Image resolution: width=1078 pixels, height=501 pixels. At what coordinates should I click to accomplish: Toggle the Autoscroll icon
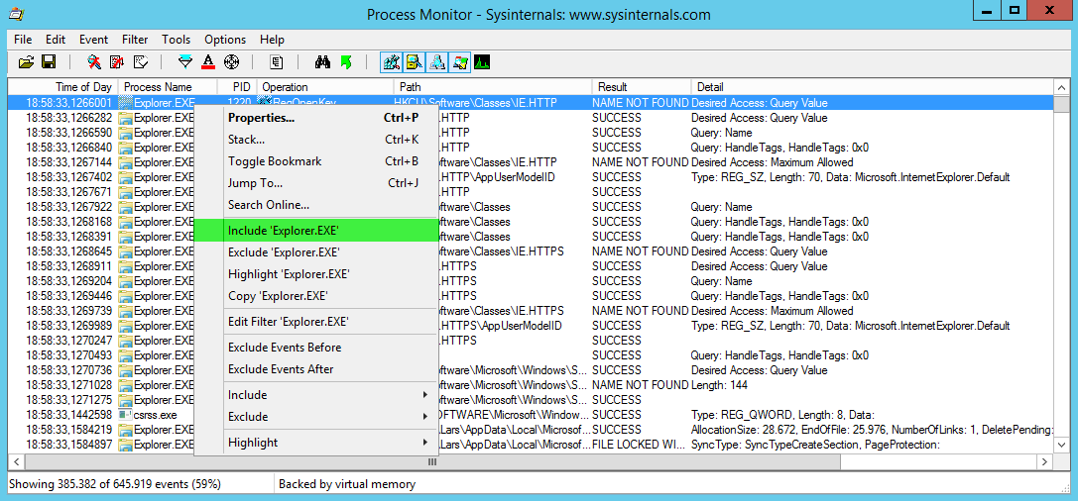pyautogui.click(x=117, y=62)
